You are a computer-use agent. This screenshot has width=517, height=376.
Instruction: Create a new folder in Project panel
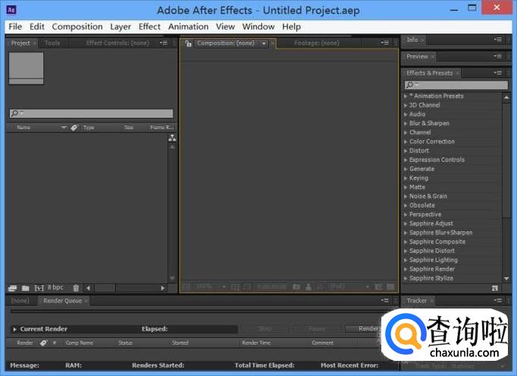(x=25, y=288)
